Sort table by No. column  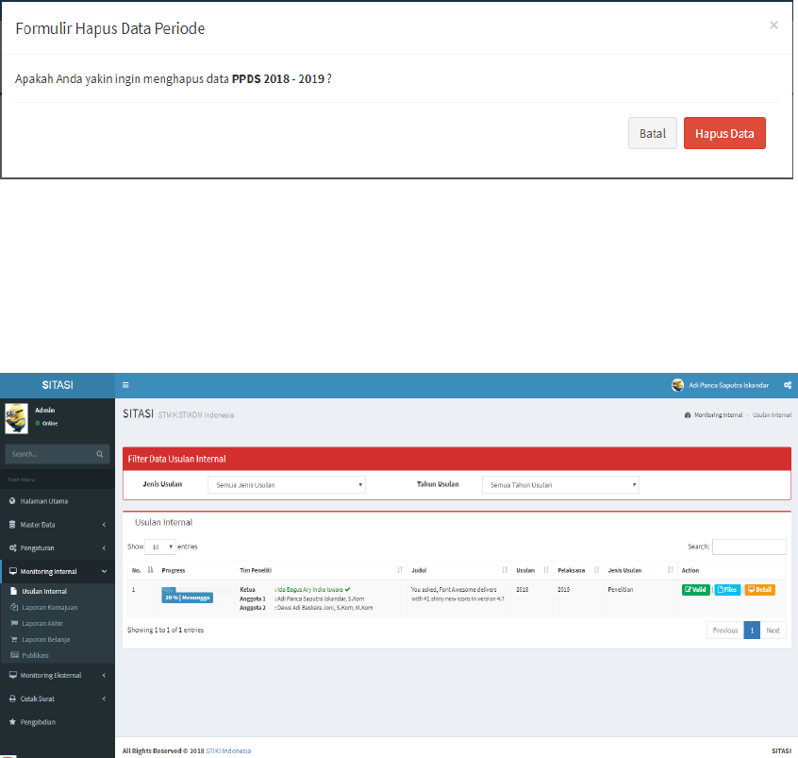(142, 570)
